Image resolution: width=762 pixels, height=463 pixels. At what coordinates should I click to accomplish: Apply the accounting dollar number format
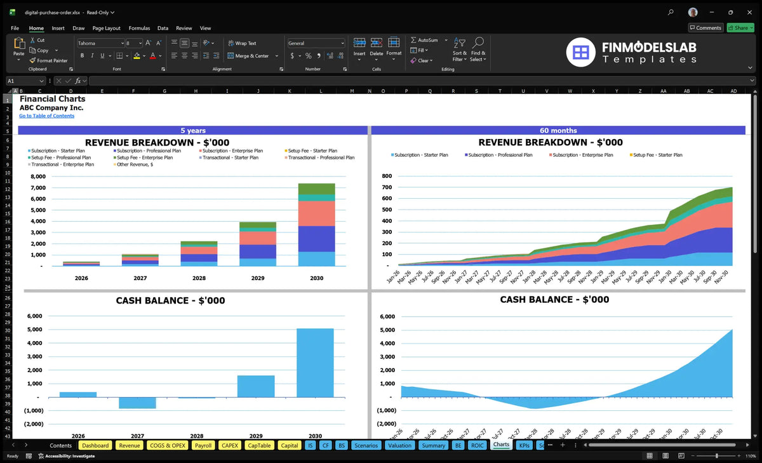tap(292, 56)
